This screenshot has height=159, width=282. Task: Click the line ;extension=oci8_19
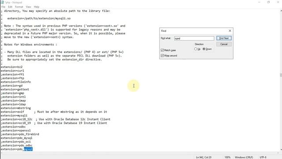click(x=16, y=123)
